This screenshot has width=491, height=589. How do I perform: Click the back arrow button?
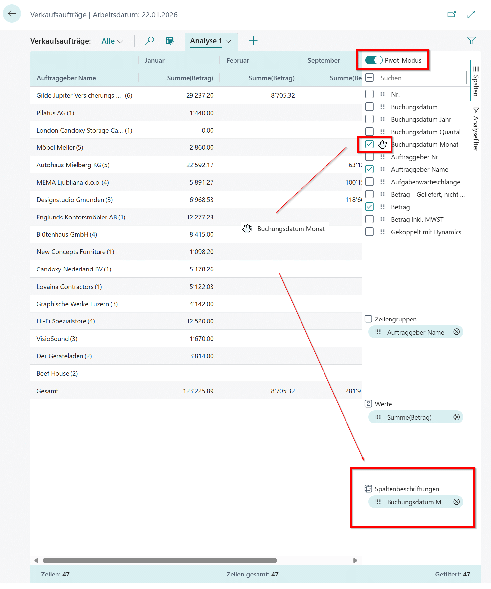[x=12, y=14]
